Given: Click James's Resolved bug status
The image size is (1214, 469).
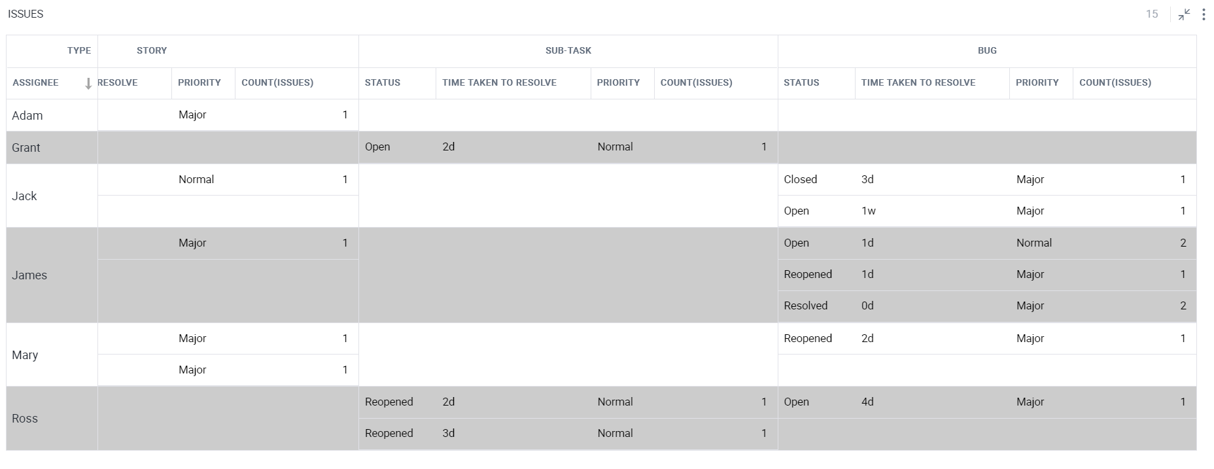Looking at the screenshot, I should [x=805, y=305].
